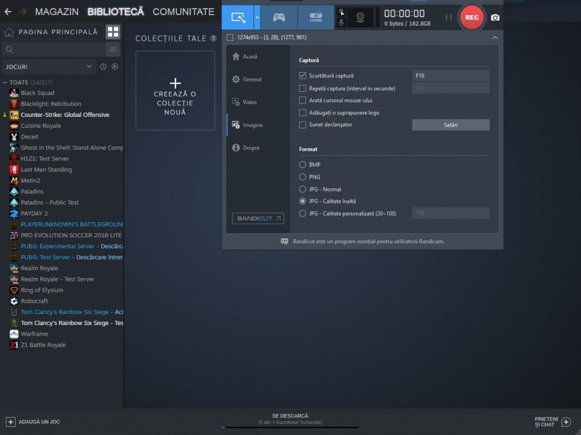The height and width of the screenshot is (435, 581).
Task: Enable Sunet declanșator checkbox
Action: coord(303,124)
